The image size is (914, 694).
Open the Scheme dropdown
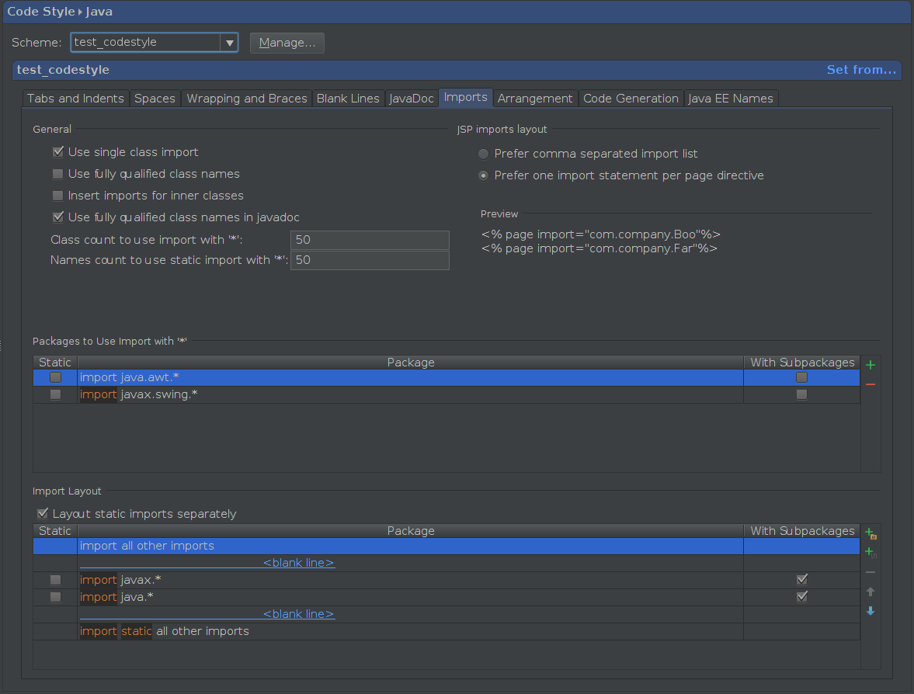click(229, 43)
